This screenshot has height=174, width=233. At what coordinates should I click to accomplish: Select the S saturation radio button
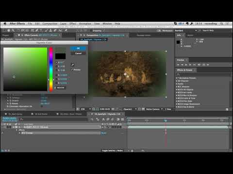[56, 66]
